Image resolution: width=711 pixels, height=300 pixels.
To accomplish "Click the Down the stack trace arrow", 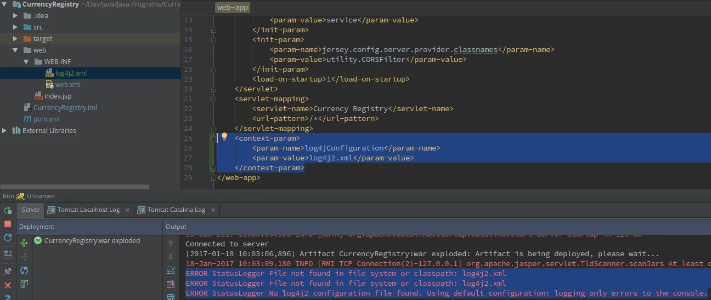I will coord(171,256).
